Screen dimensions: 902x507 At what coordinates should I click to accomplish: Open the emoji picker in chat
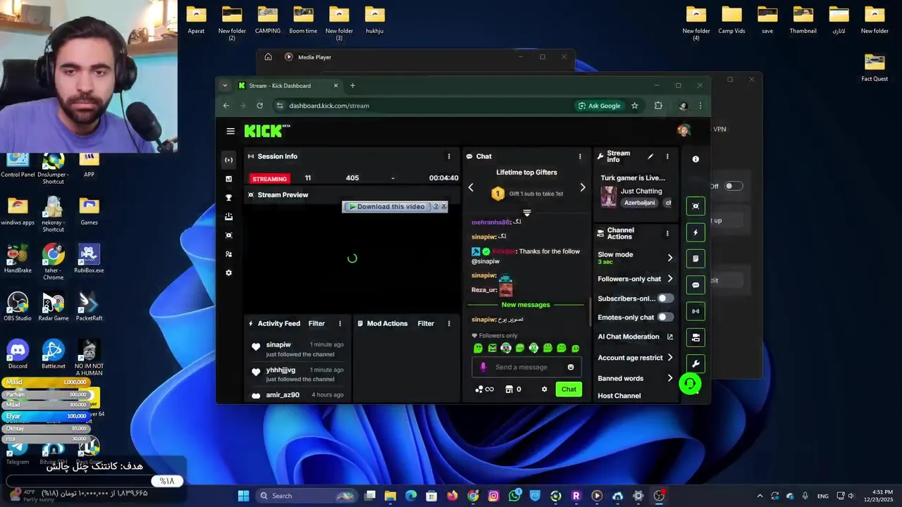click(x=571, y=367)
